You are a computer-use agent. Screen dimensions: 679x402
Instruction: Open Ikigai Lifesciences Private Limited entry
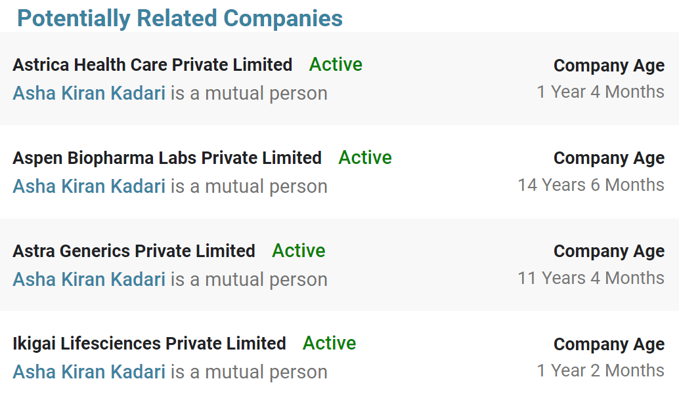tap(149, 344)
